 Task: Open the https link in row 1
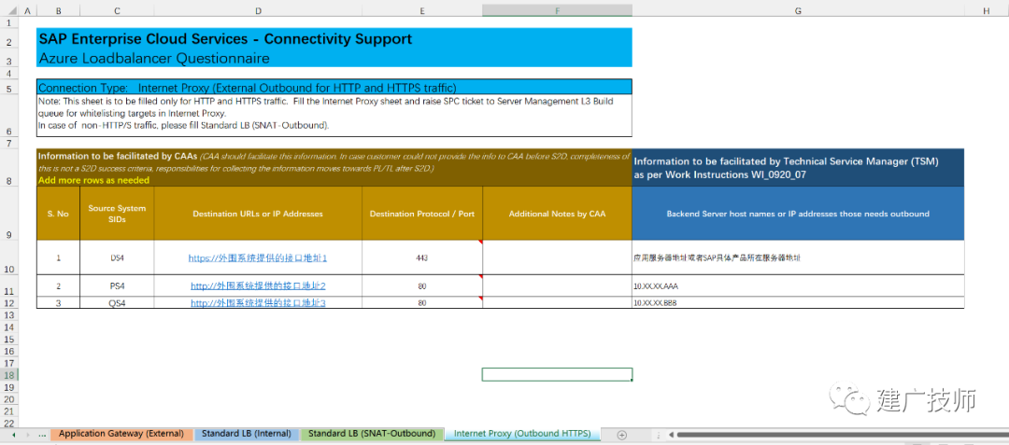(x=258, y=258)
